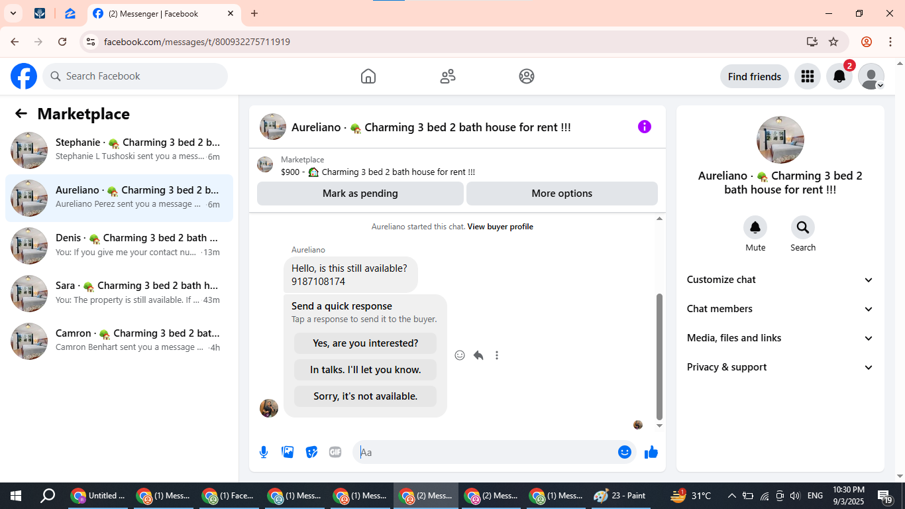The width and height of the screenshot is (905, 509).
Task: Click the Search Facebook box
Action: pyautogui.click(x=135, y=76)
